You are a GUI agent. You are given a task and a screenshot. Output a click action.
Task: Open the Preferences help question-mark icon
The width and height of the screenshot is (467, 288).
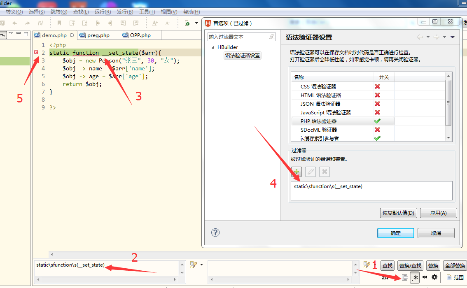(x=215, y=232)
